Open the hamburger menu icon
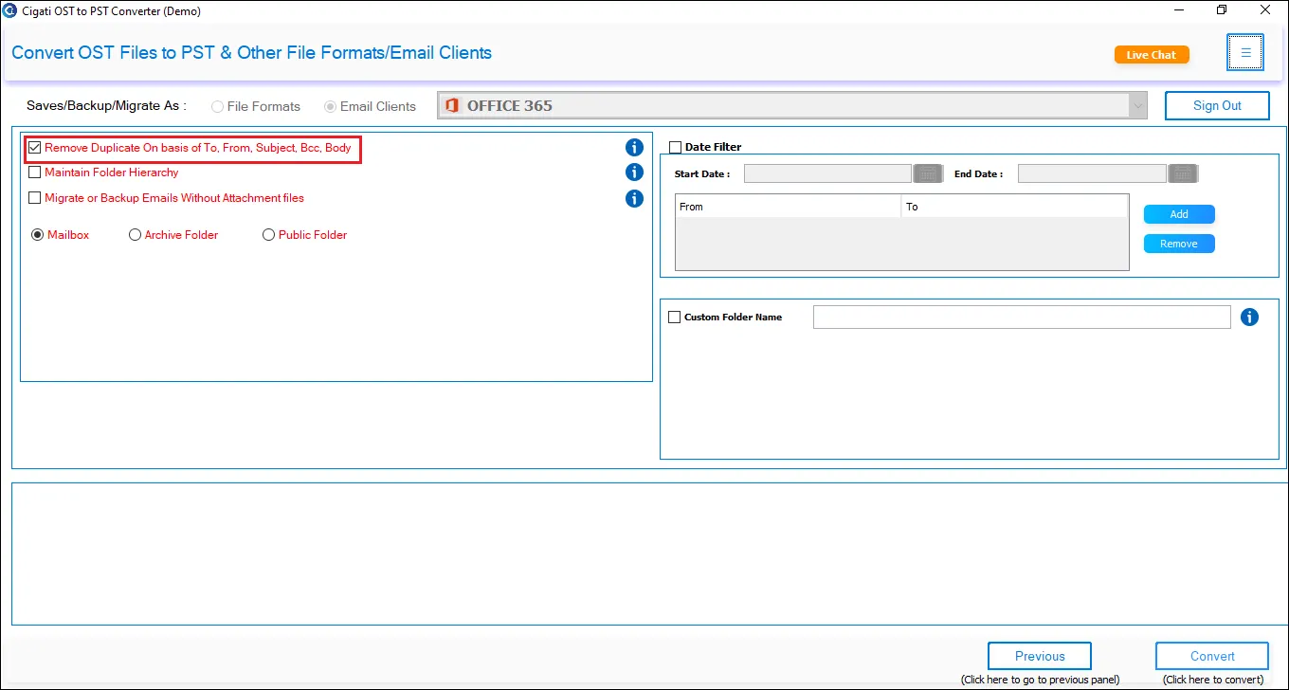This screenshot has height=690, width=1289. pos(1245,53)
